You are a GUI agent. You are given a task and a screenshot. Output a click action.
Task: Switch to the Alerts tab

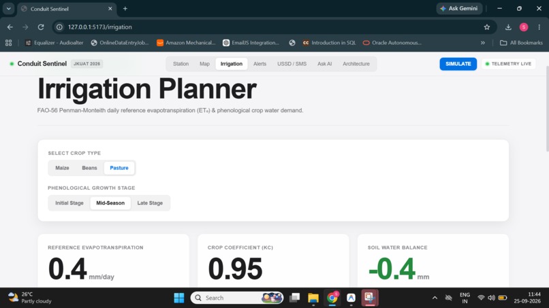coord(260,64)
